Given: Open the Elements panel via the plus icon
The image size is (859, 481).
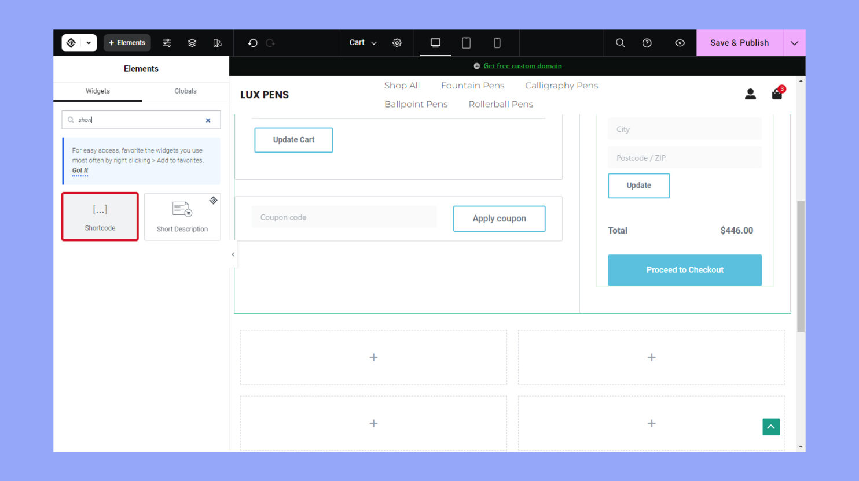Looking at the screenshot, I should click(127, 42).
